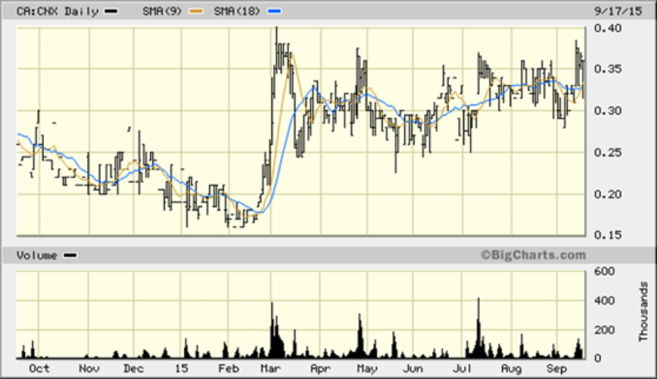The image size is (657, 379).
Task: Select the CA:CNX Daily title label
Action: [58, 11]
